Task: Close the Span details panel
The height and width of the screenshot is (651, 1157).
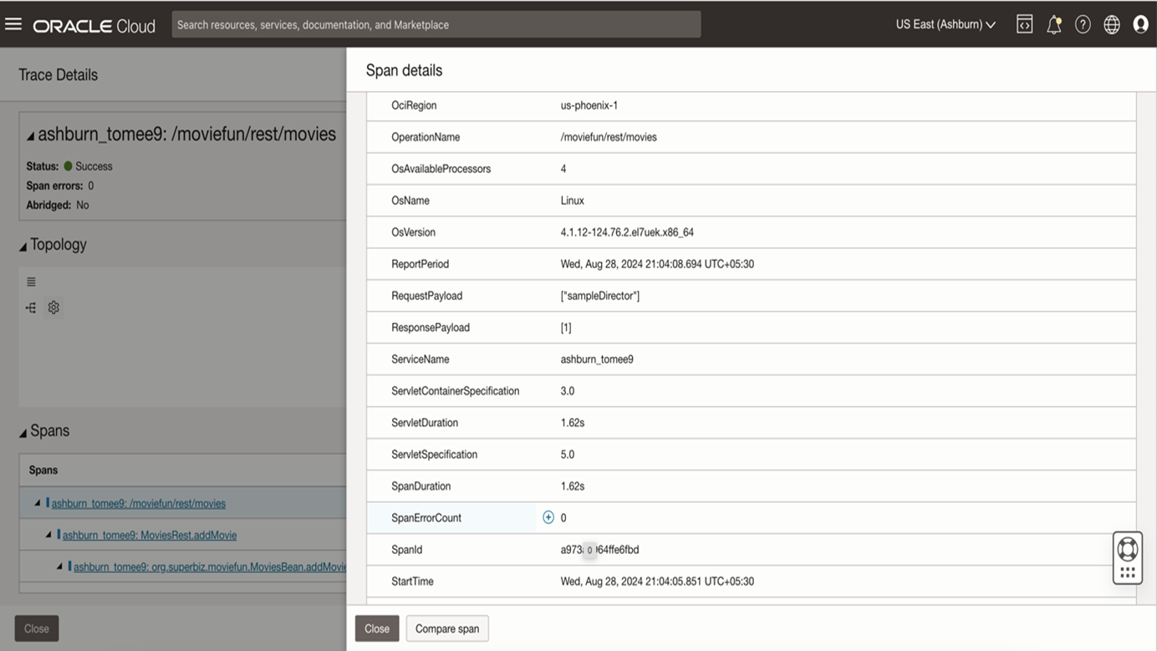Action: pos(376,628)
